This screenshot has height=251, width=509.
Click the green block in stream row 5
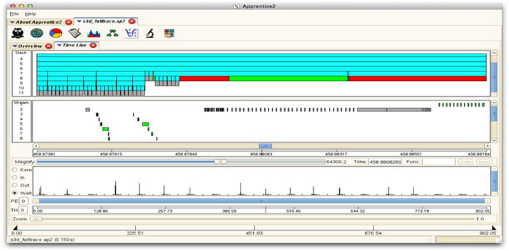click(146, 124)
